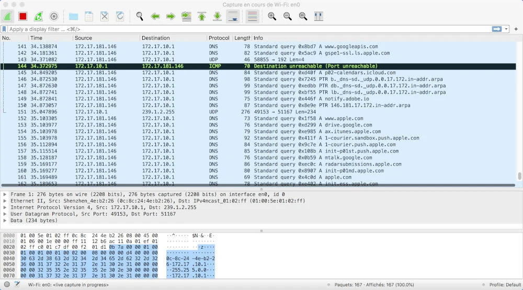
Task: Click the expert info circle in status bar
Action: tap(7, 285)
